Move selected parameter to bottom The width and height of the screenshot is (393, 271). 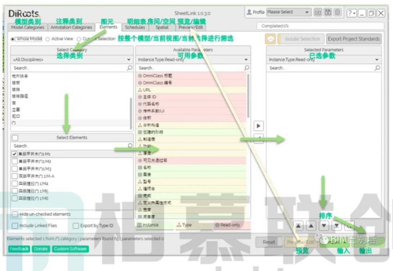point(337,226)
